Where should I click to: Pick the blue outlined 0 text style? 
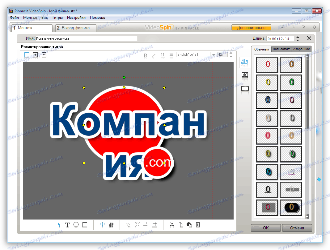[267, 100]
